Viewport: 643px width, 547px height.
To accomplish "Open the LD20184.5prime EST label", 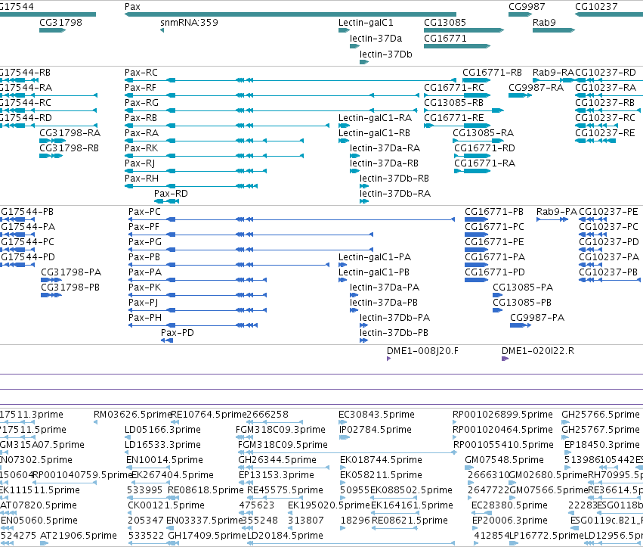I will (285, 536).
